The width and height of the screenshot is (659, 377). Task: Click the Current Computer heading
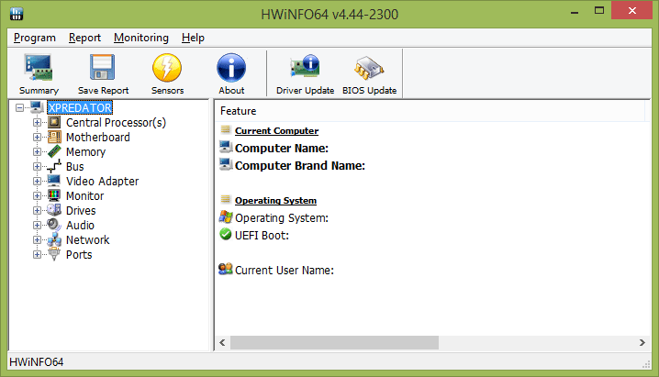[x=276, y=130]
